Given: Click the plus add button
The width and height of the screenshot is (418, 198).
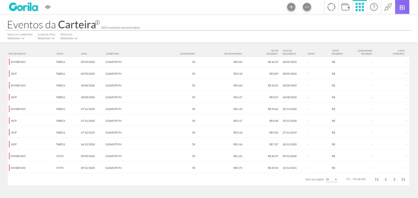Looking at the screenshot, I should (291, 7).
